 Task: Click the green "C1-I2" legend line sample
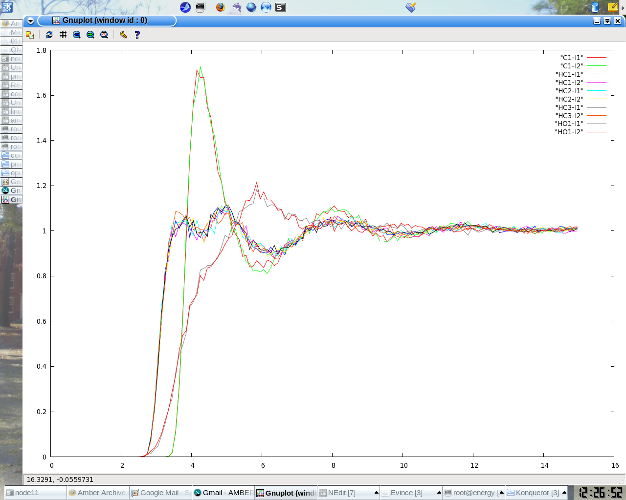pyautogui.click(x=596, y=66)
